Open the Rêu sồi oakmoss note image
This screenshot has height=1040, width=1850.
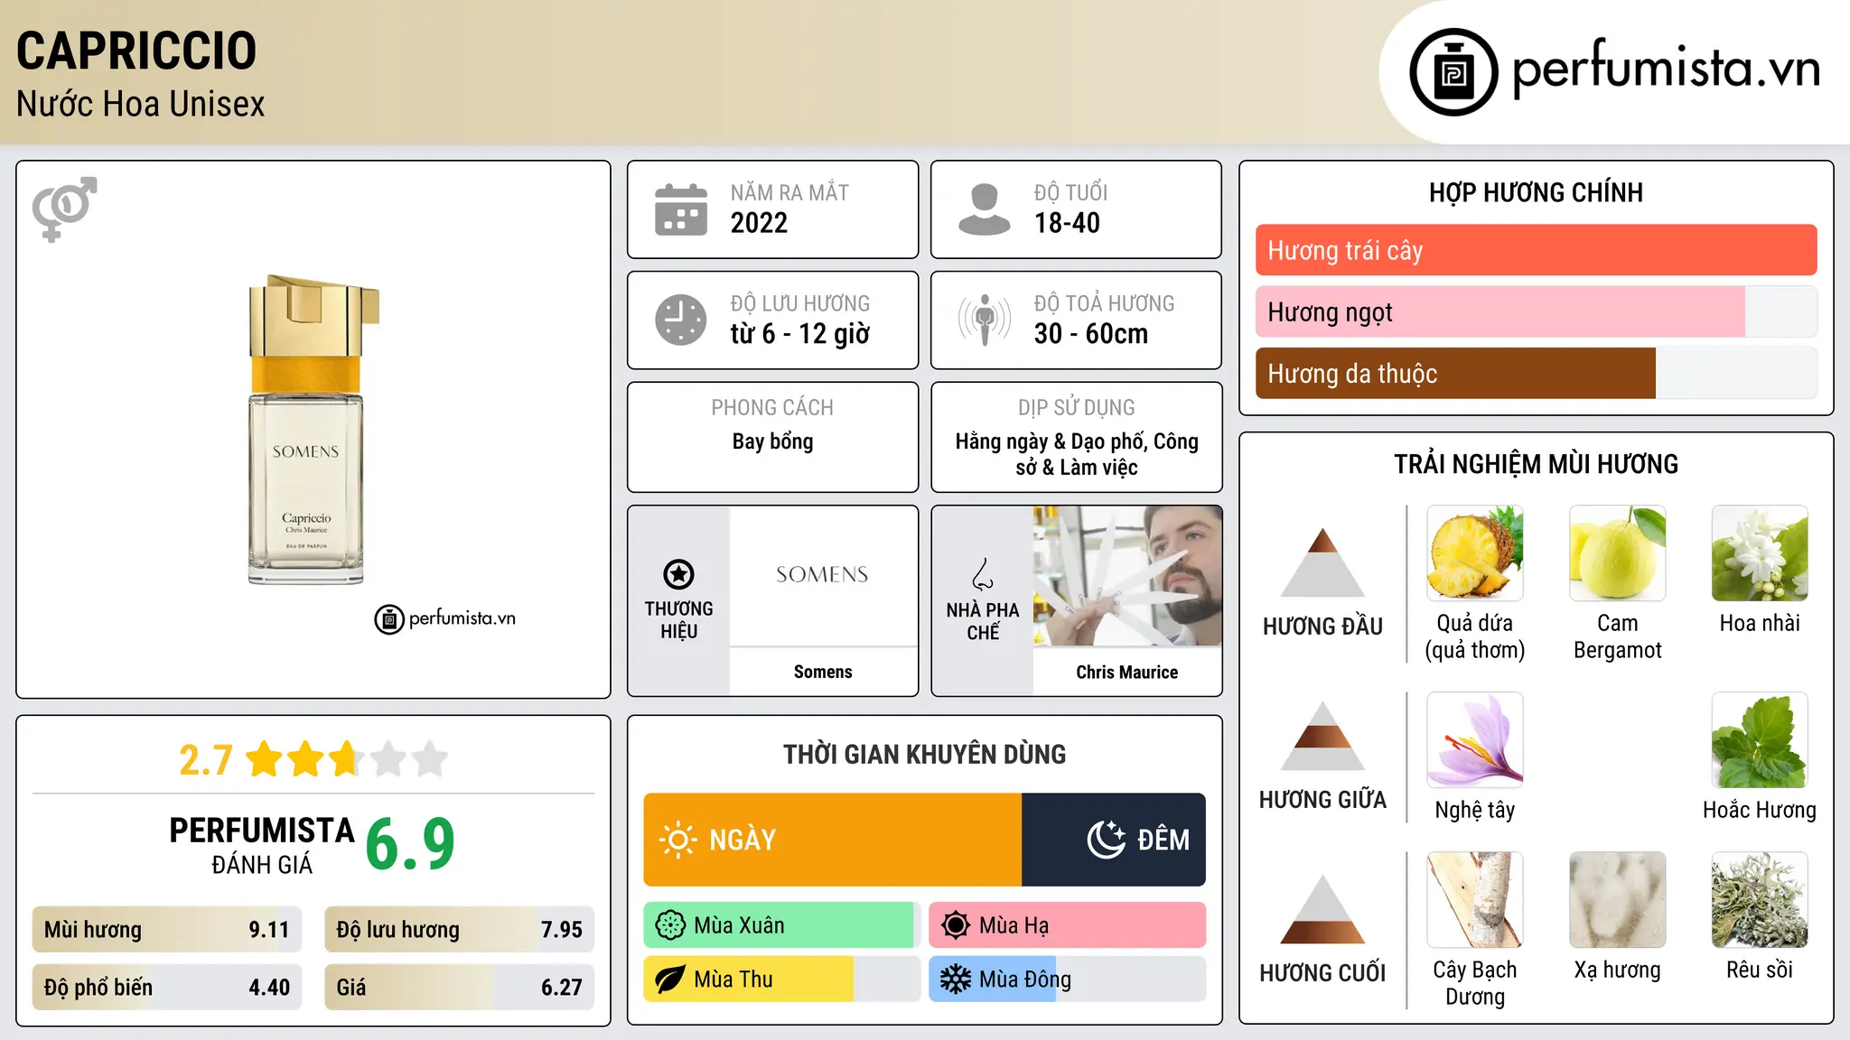coord(1760,900)
